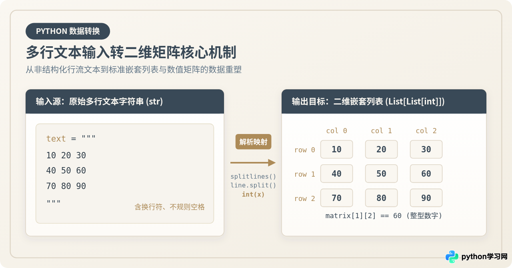This screenshot has width=512, height=268.
Task: Click the row 2 label
Action: pos(304,199)
